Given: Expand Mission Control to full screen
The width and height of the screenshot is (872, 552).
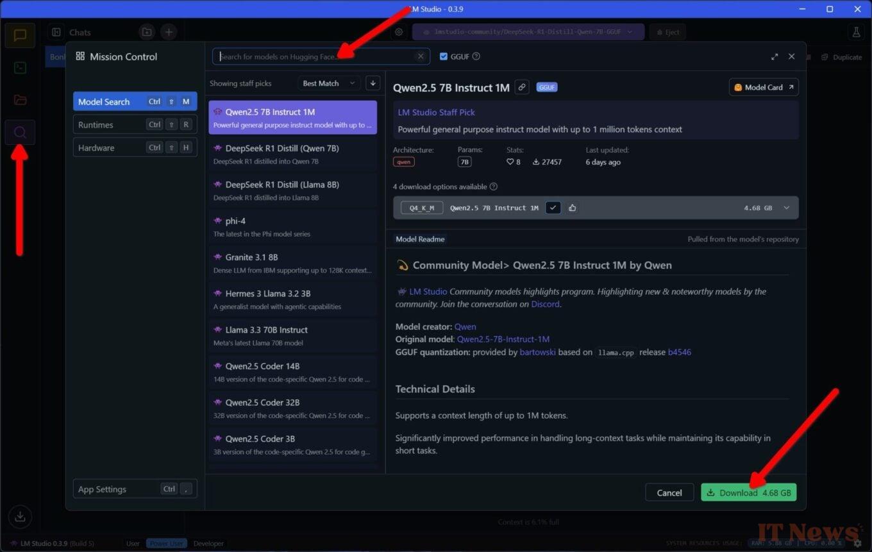Looking at the screenshot, I should [775, 56].
